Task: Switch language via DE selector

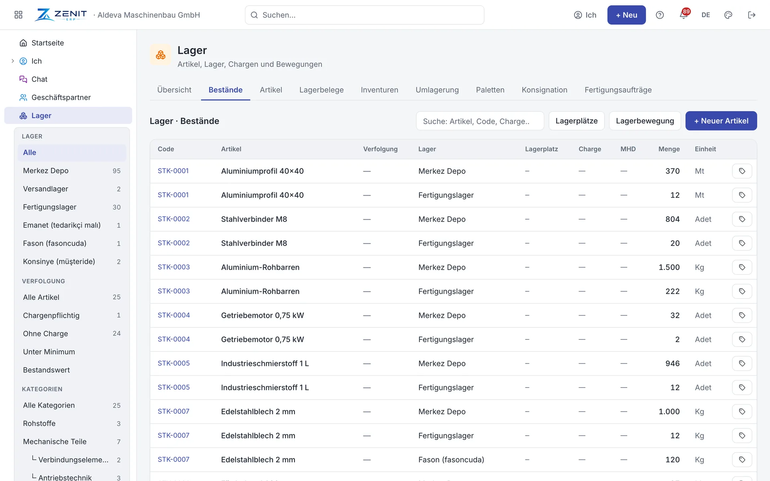Action: tap(706, 15)
